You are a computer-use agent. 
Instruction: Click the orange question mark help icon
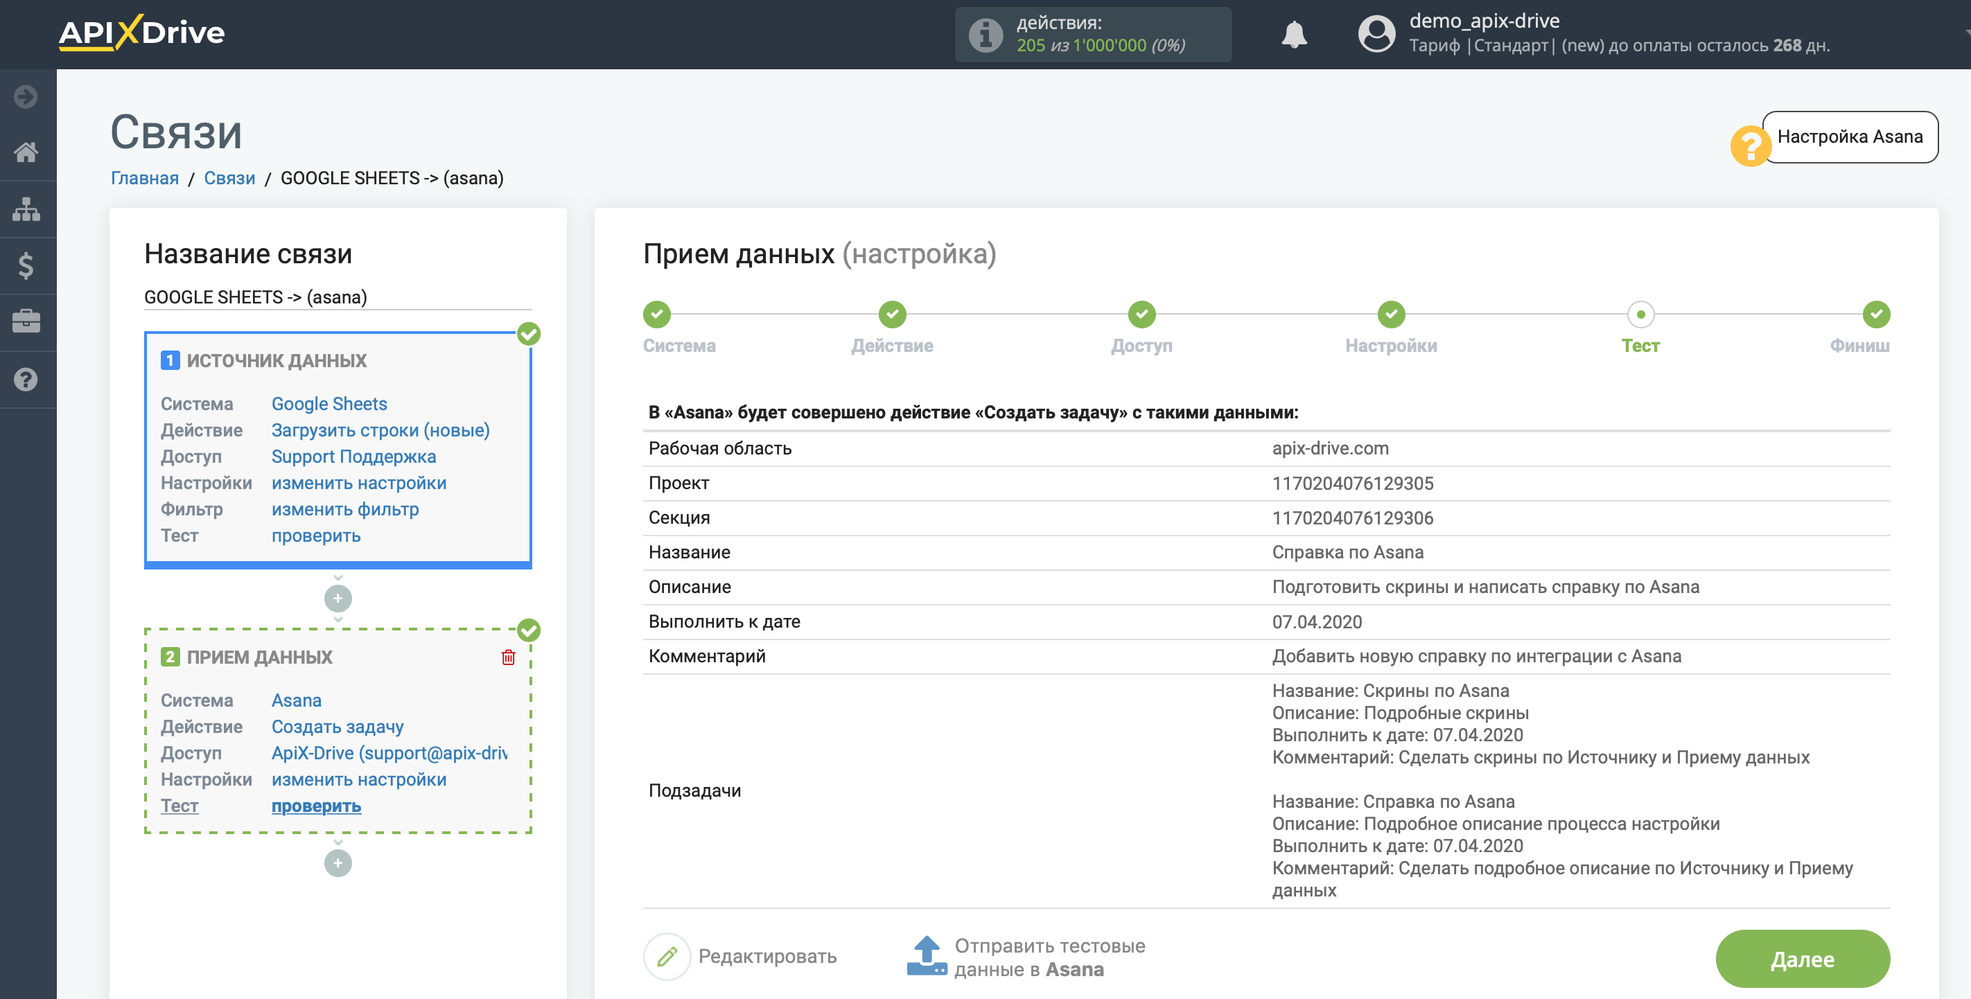(x=1750, y=145)
